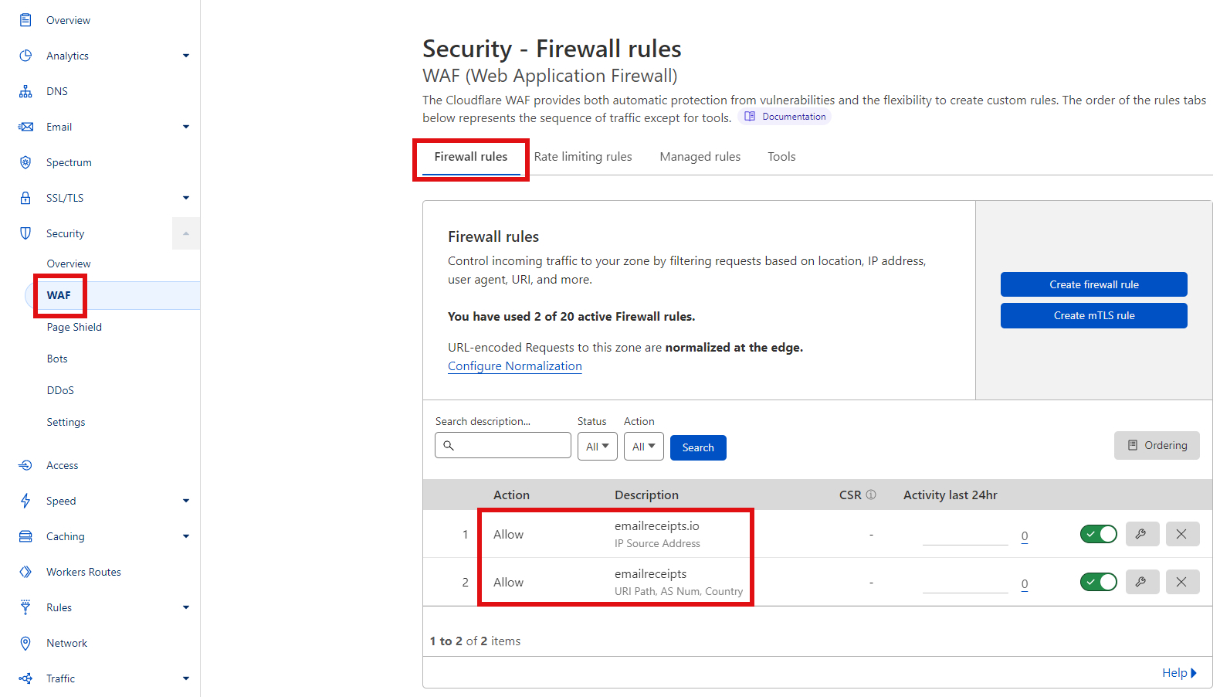
Task: Click the Spectrum icon in the sidebar
Action: tap(25, 161)
